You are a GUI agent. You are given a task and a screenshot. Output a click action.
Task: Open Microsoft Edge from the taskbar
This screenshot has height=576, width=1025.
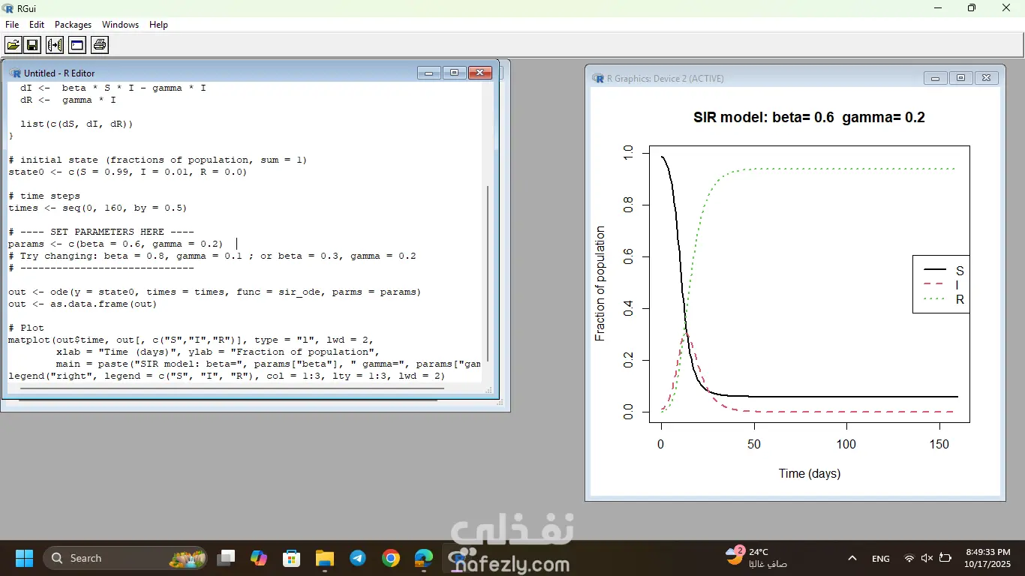(x=423, y=558)
